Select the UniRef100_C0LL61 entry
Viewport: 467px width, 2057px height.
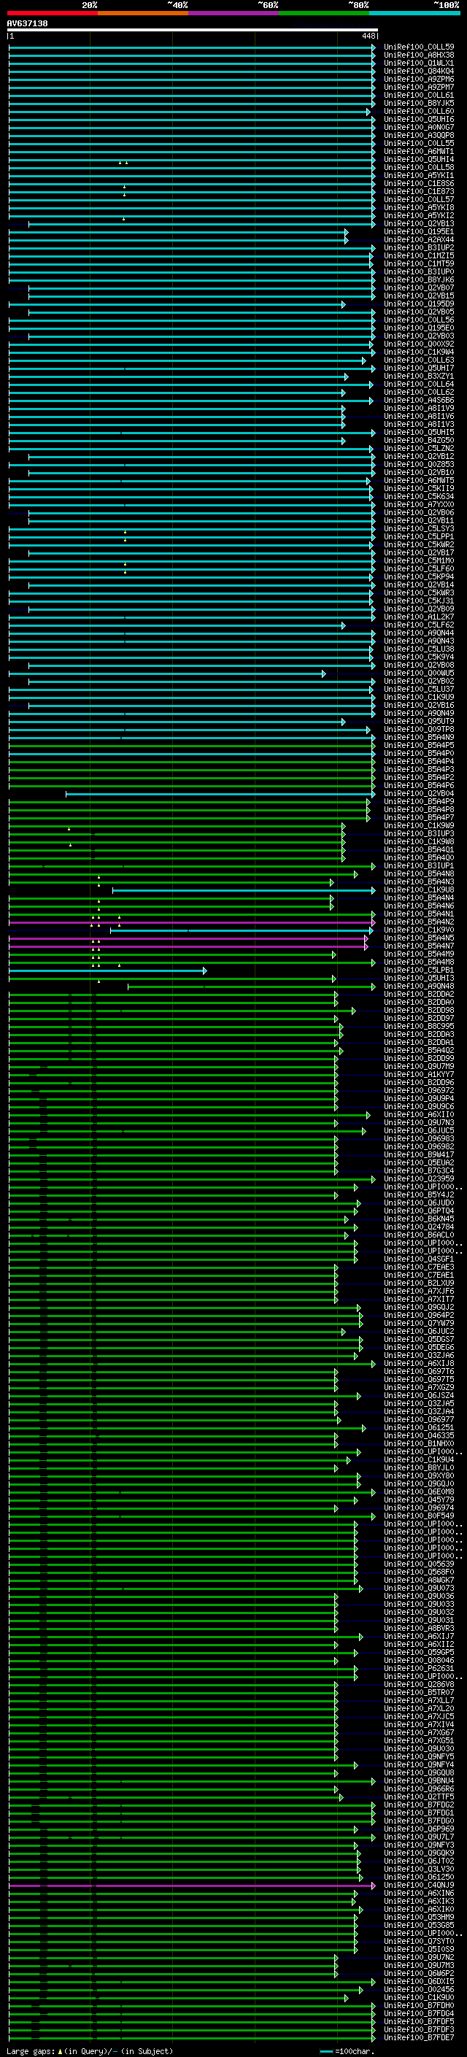tap(418, 95)
